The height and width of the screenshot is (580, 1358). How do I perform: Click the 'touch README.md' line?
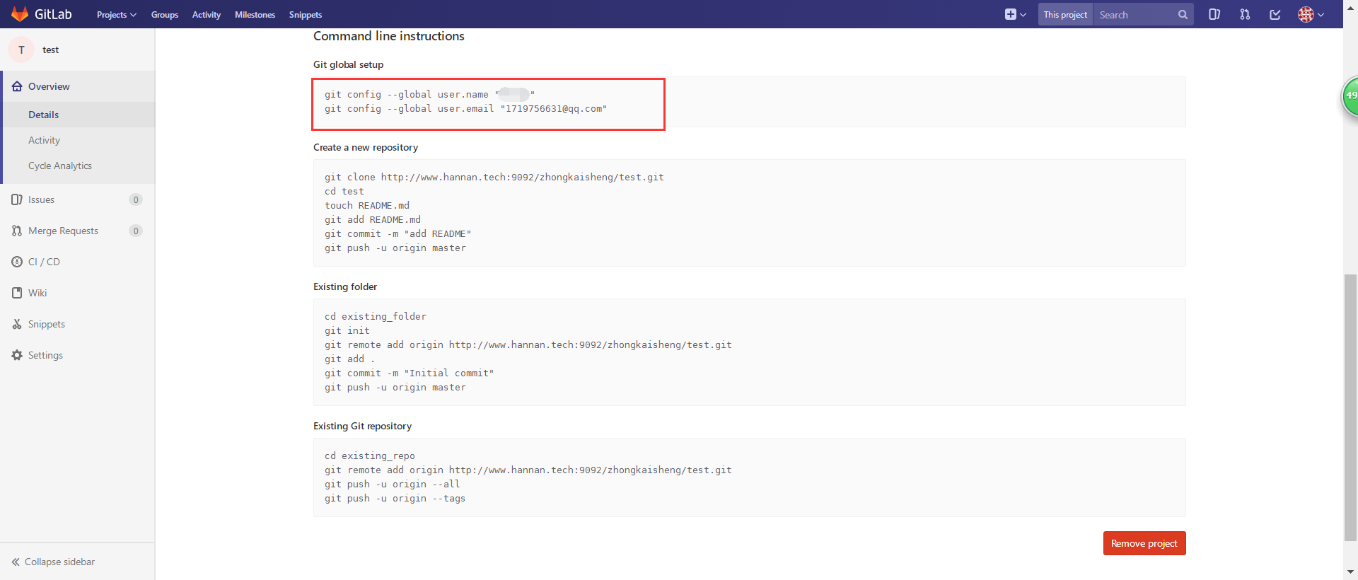(x=366, y=206)
